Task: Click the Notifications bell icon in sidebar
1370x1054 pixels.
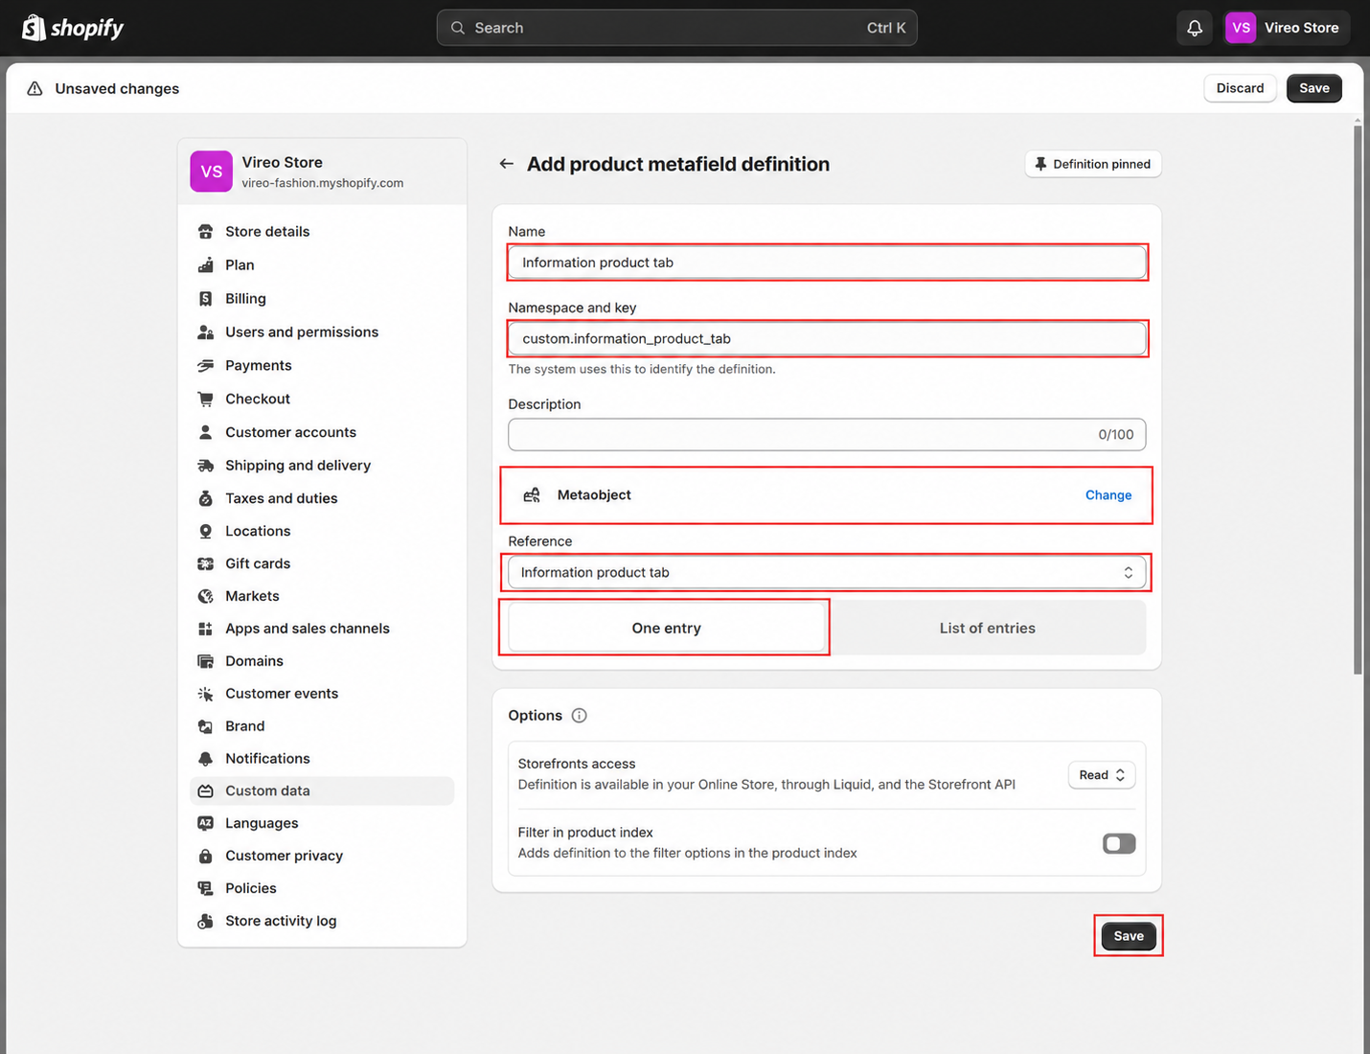Action: point(205,759)
